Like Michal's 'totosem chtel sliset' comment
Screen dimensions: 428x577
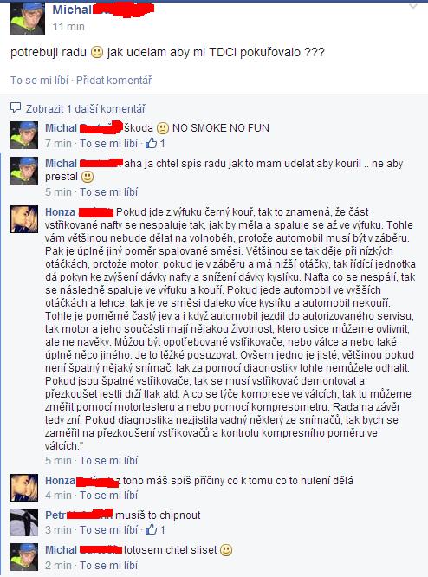109,565
